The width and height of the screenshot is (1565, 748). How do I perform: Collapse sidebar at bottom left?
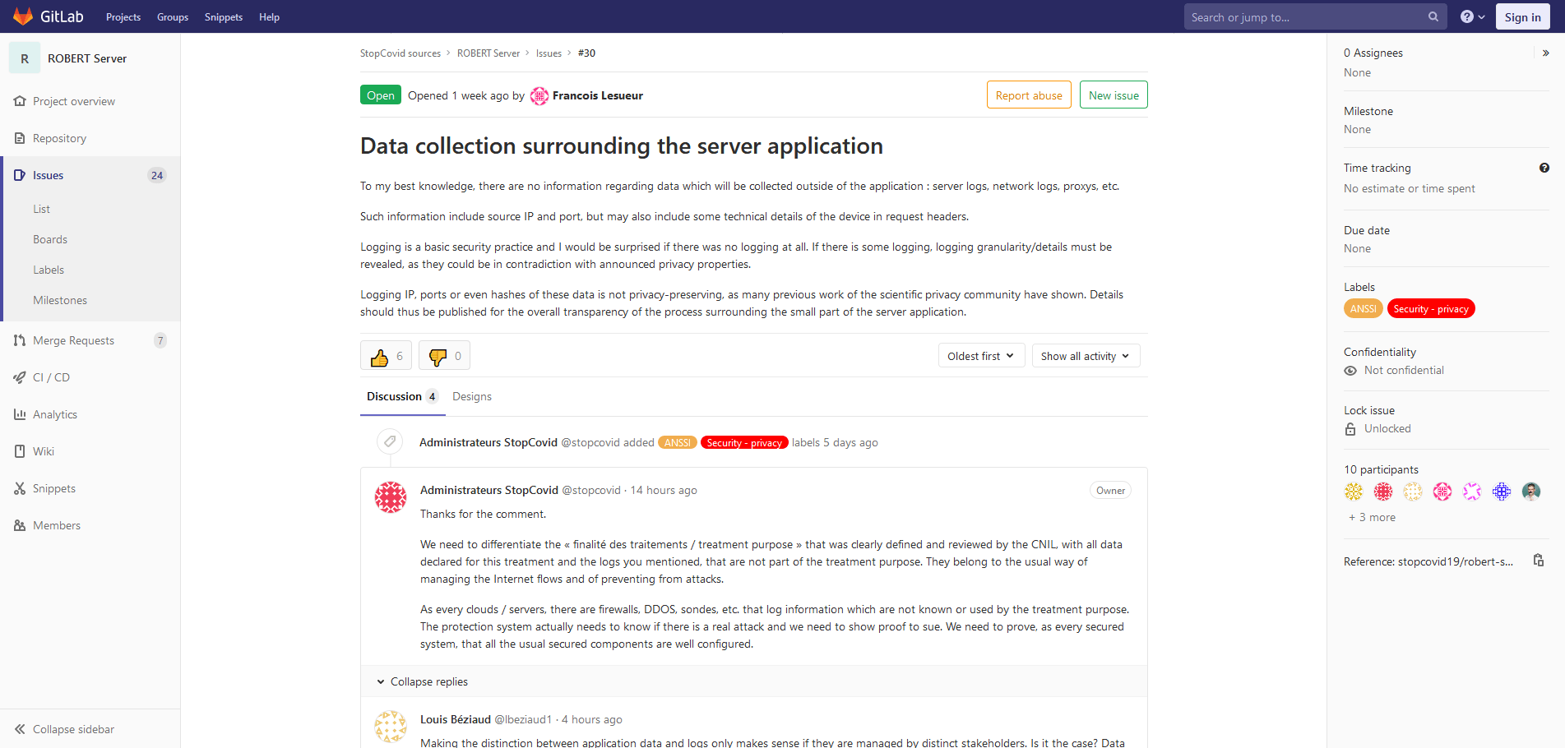point(64,729)
